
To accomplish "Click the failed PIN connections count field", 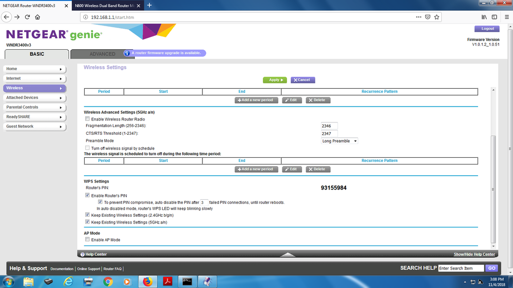I will pyautogui.click(x=204, y=202).
